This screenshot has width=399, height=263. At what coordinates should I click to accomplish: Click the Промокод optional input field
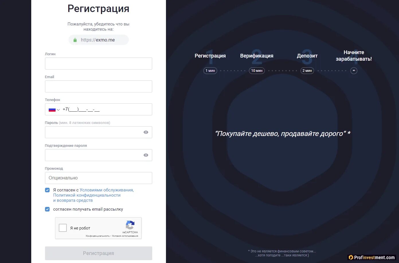pos(98,178)
